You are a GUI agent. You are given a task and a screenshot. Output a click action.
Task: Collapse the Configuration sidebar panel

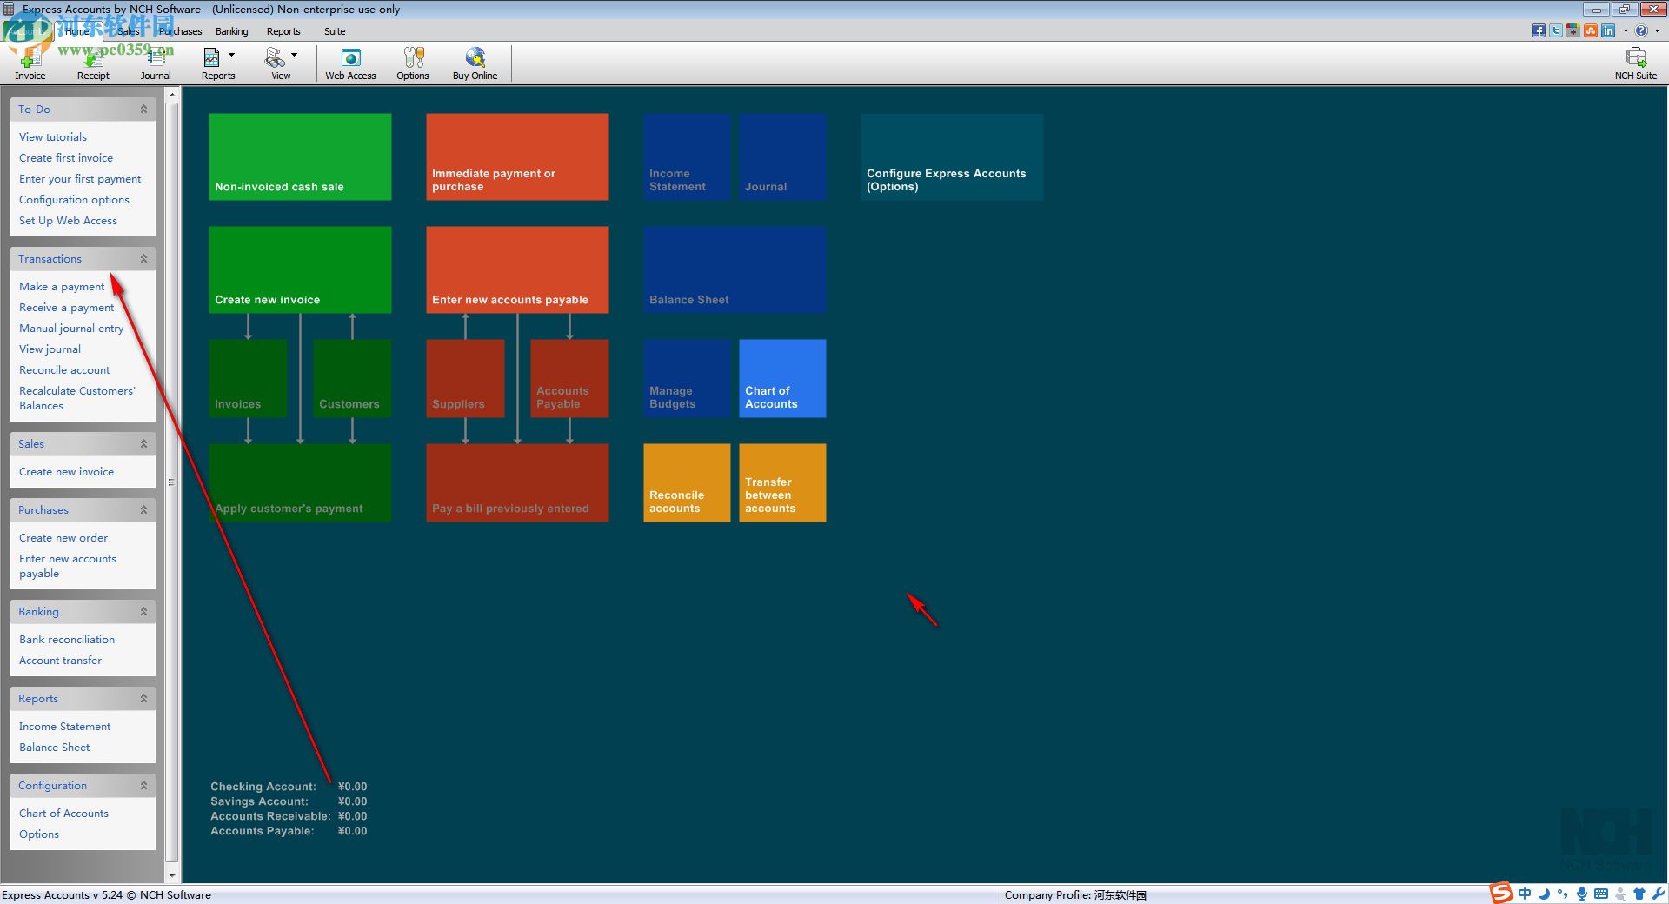coord(143,786)
